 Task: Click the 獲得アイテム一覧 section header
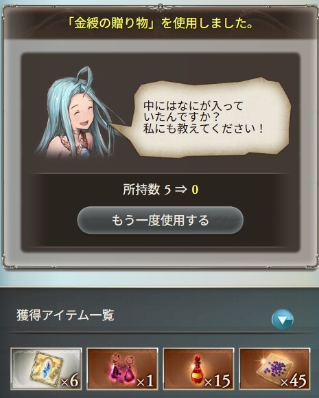tap(65, 316)
